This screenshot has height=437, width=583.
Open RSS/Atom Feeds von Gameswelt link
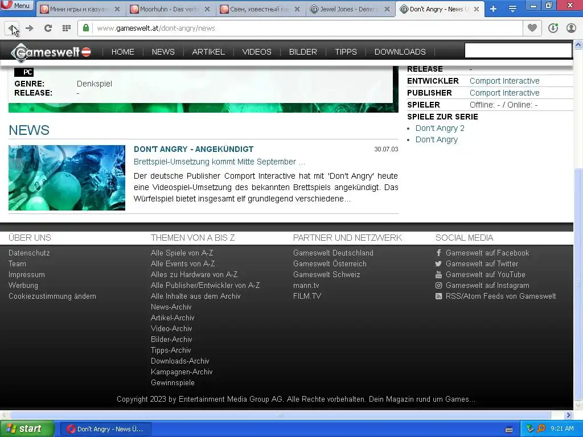tap(501, 296)
